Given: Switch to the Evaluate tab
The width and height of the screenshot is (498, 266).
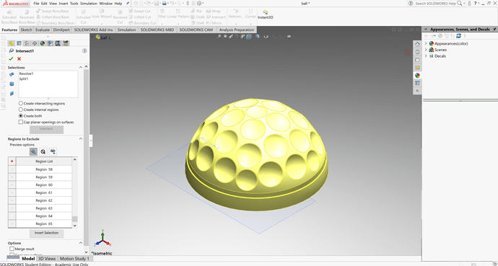Looking at the screenshot, I should pyautogui.click(x=43, y=30).
